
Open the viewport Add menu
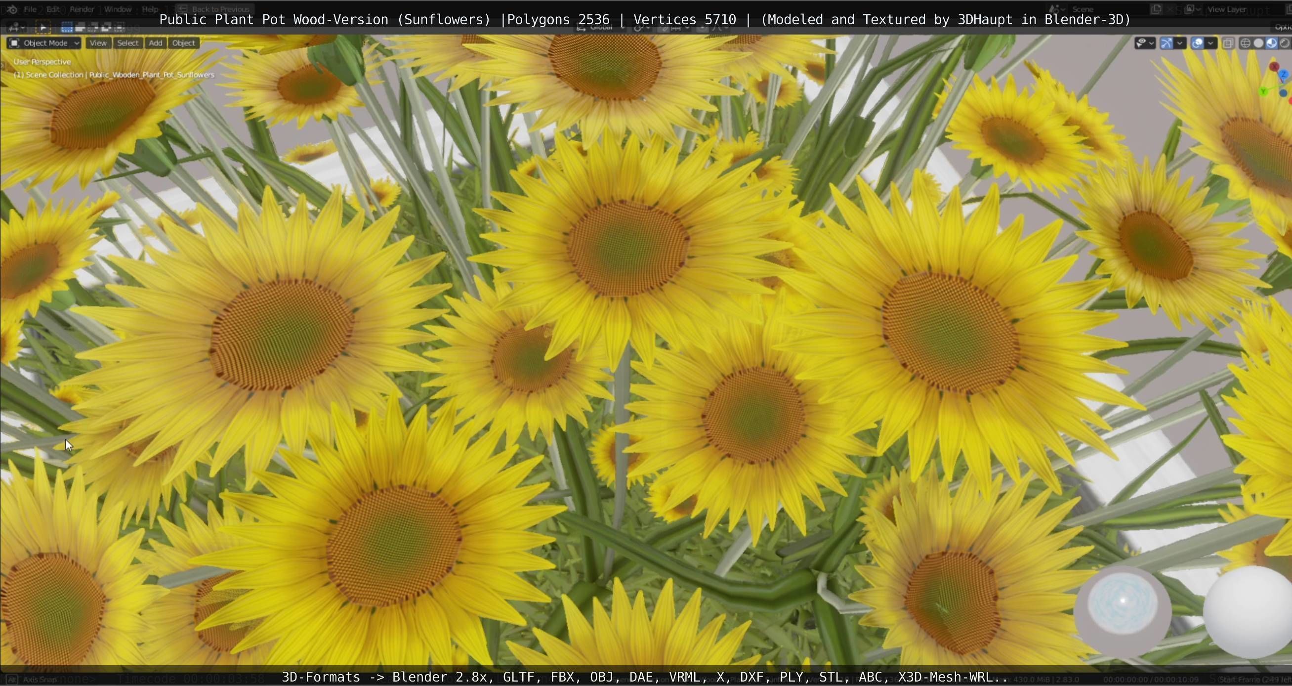coord(156,43)
